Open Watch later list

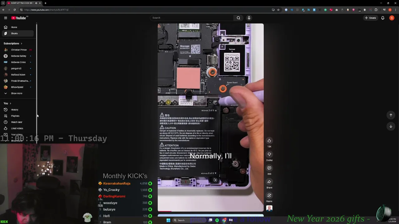click(x=17, y=122)
